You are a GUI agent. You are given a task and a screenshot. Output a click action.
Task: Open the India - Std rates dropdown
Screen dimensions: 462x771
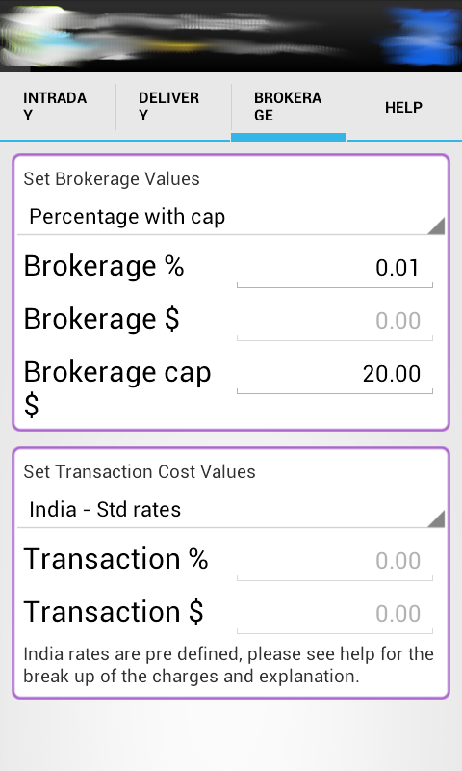(231, 510)
